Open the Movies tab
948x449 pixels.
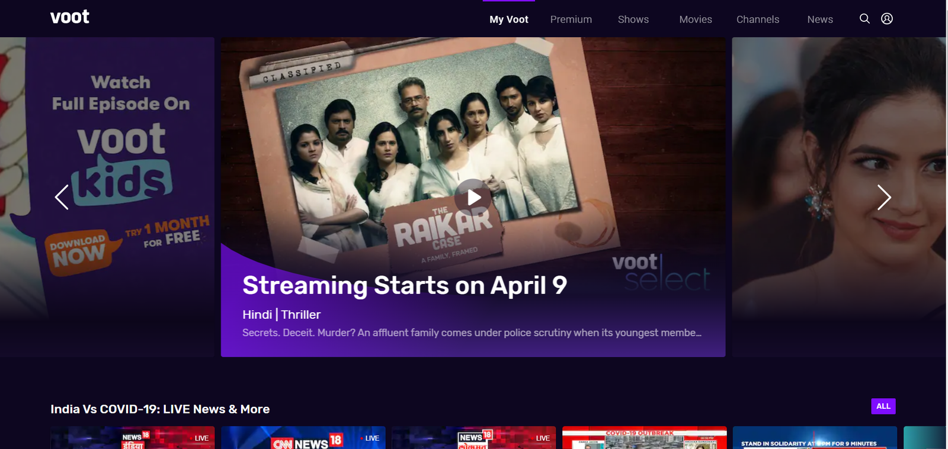[696, 20]
